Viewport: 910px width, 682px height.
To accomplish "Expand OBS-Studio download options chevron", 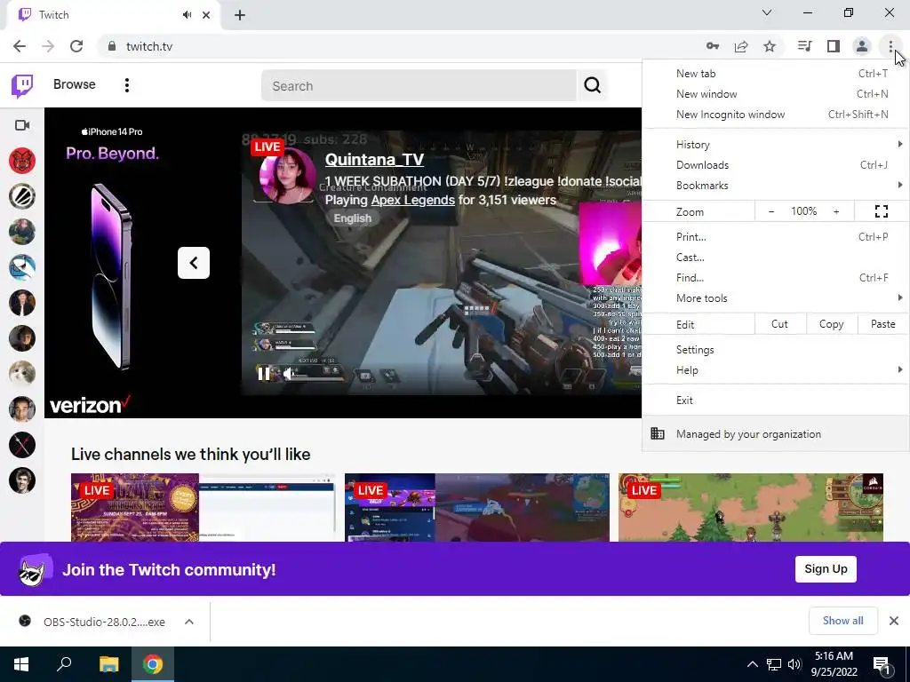I will 189,622.
